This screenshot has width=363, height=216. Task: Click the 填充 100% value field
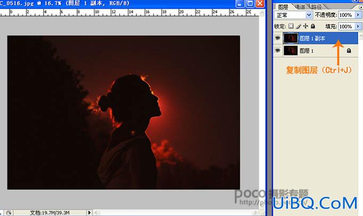point(346,27)
